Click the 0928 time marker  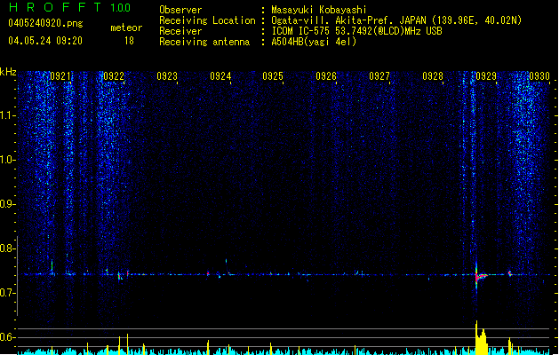pos(433,76)
